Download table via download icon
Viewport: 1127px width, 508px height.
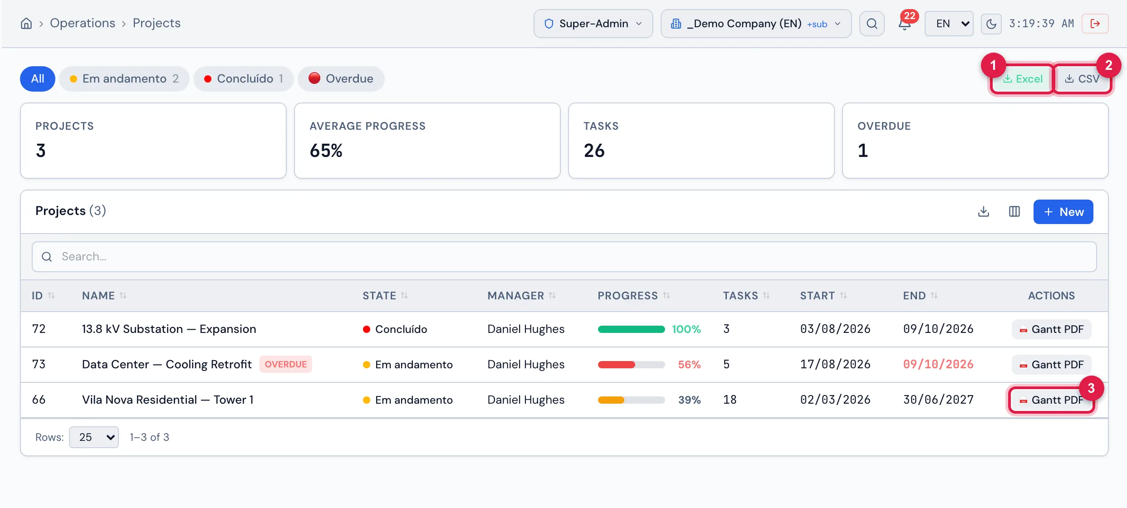pos(984,212)
